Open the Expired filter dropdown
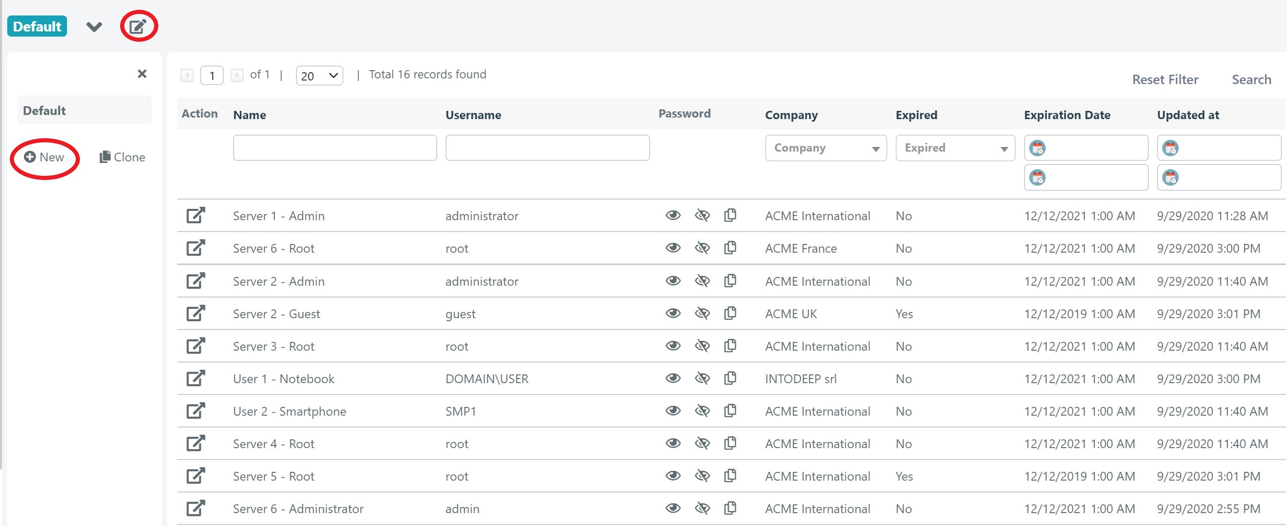The height and width of the screenshot is (526, 1287). 955,148
